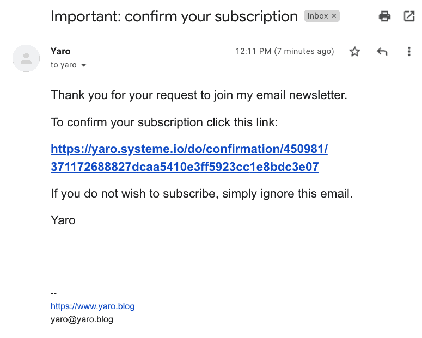This screenshot has height=338, width=422.
Task: Click the yaro@yaro.blog address in signature
Action: point(82,319)
